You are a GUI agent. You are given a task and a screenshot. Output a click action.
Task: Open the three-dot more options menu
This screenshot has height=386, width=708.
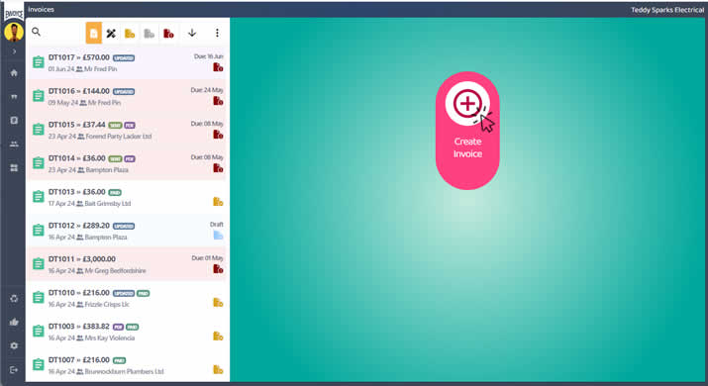(x=217, y=33)
